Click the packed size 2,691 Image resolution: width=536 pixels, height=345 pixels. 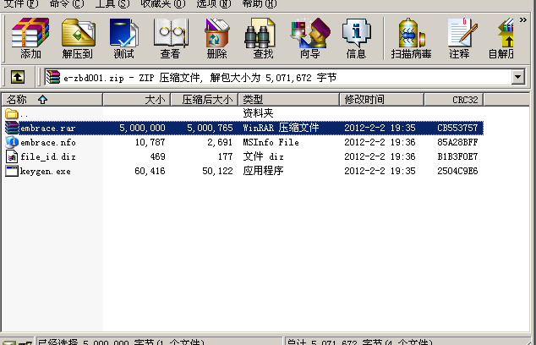tap(220, 142)
